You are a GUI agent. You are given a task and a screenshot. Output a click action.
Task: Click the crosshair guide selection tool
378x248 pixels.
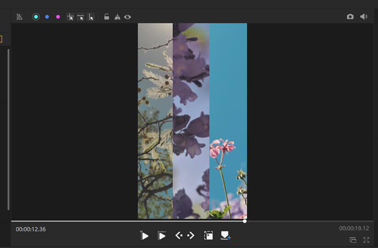click(x=70, y=17)
